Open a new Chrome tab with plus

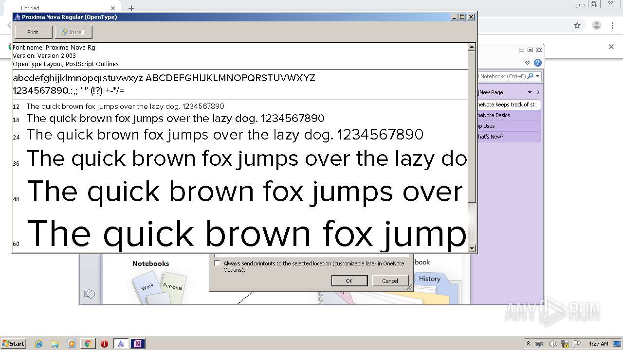131,8
